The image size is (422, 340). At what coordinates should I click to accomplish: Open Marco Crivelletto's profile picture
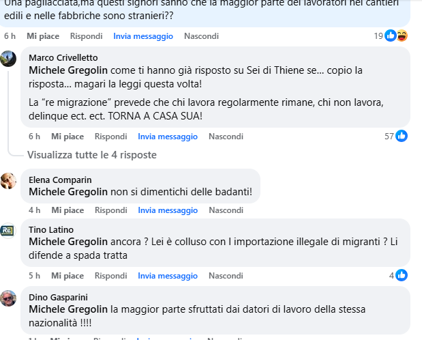[8, 59]
